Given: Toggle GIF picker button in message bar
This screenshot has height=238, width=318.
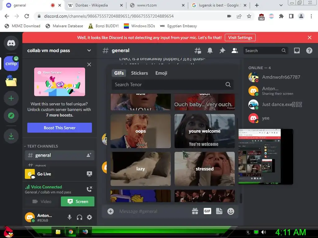Looking at the screenshot, I should tap(207, 211).
